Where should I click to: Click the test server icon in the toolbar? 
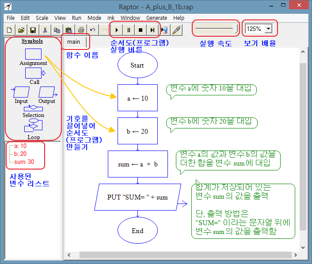pyautogui.click(x=164, y=30)
